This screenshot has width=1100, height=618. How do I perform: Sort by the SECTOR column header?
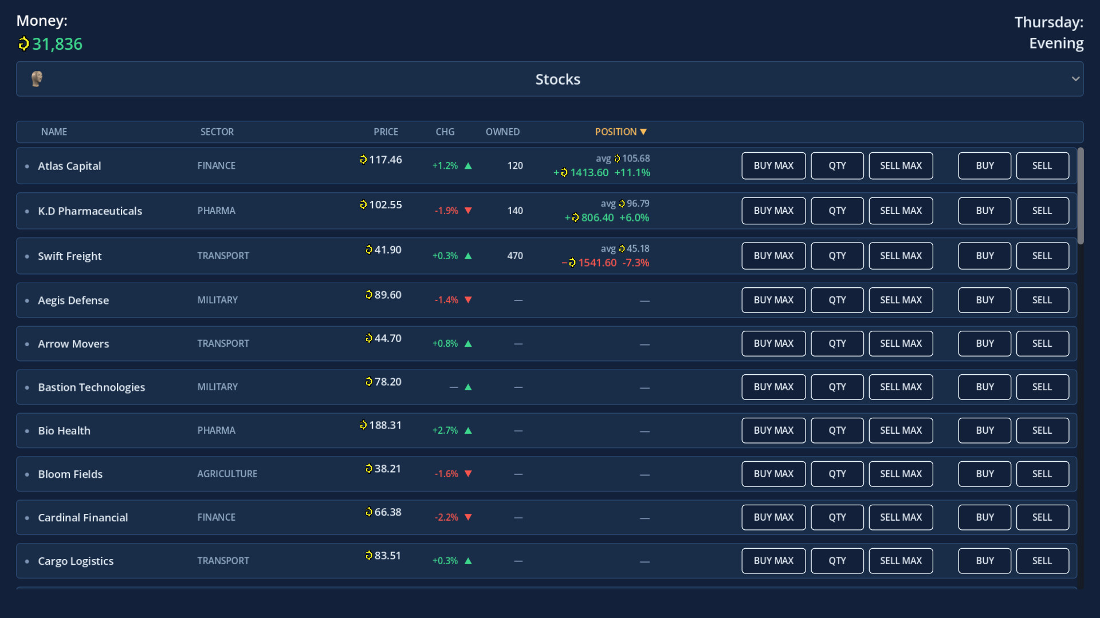217,132
